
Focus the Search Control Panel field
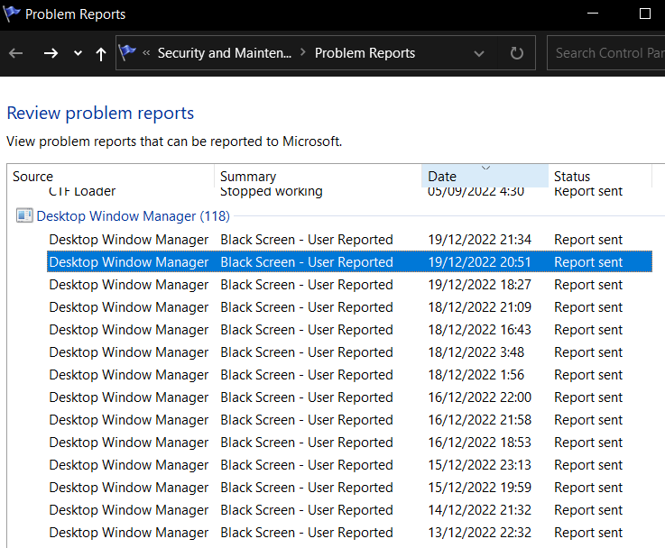pos(606,53)
